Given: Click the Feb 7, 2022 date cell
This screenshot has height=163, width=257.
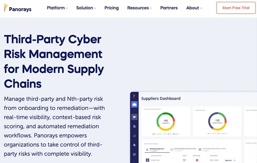Looking at the screenshot, I should (214, 160).
